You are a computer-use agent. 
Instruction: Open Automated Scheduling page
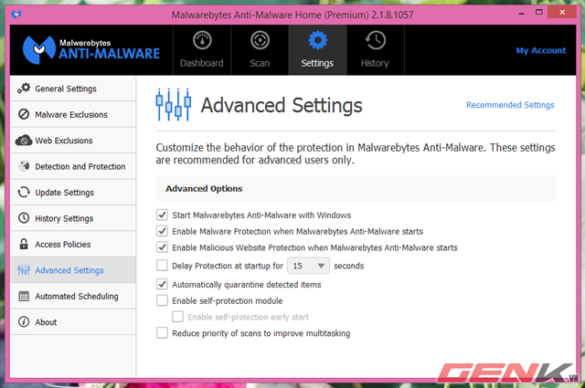73,296
